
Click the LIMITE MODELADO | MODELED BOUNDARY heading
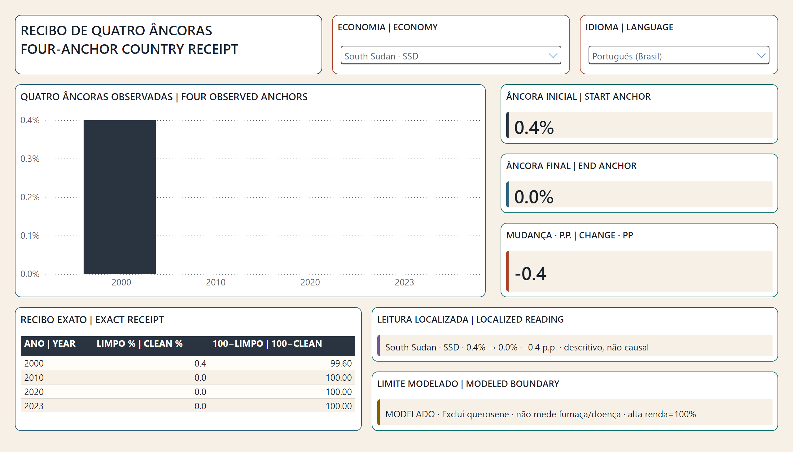pos(468,384)
